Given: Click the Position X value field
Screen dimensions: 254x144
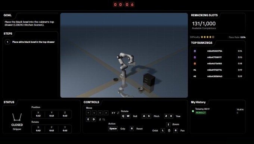Looking at the screenshot, I should click(38, 114).
